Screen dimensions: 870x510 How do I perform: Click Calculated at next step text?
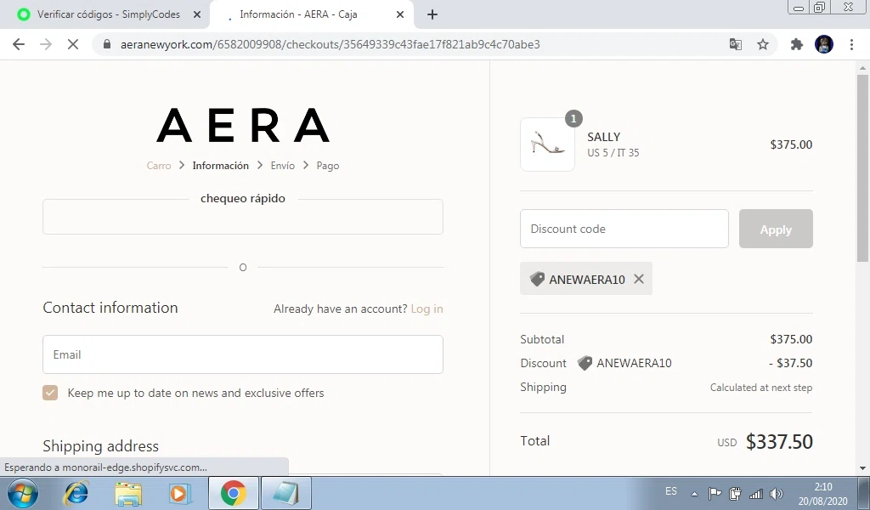coord(761,388)
